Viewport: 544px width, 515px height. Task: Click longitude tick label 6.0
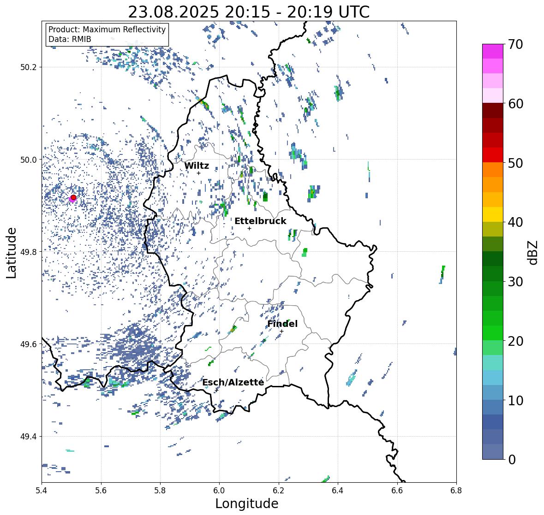[x=219, y=491]
